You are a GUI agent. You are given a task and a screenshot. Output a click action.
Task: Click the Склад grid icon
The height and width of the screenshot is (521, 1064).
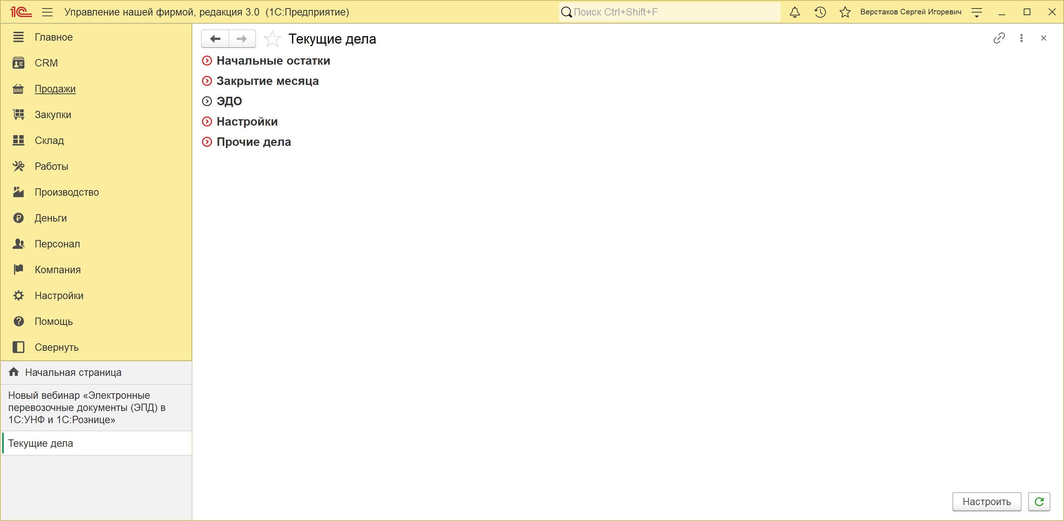click(18, 141)
